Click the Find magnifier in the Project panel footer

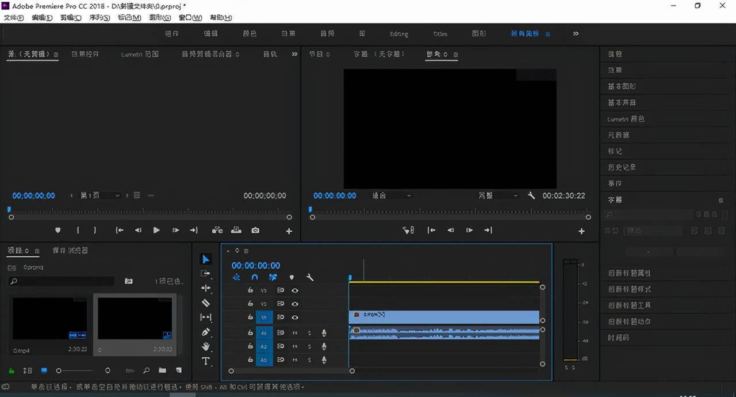pos(147,371)
